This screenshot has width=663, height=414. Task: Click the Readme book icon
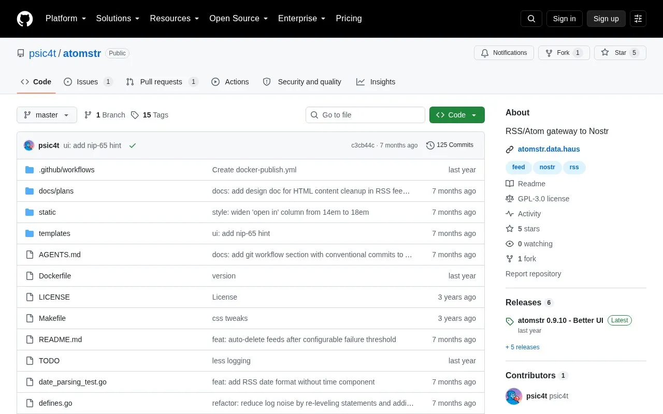coord(510,184)
